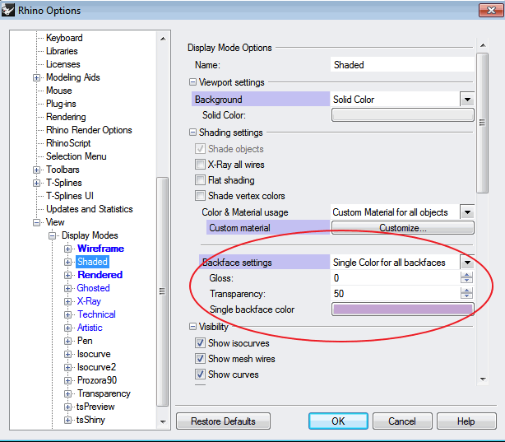Expand the Technical display mode node
Image resolution: width=505 pixels, height=442 pixels.
(67, 314)
